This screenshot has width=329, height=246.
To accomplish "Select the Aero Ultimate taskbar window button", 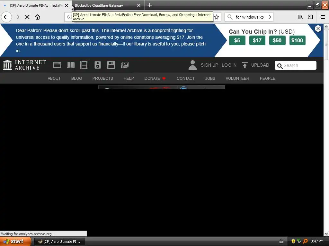I will (59, 242).
